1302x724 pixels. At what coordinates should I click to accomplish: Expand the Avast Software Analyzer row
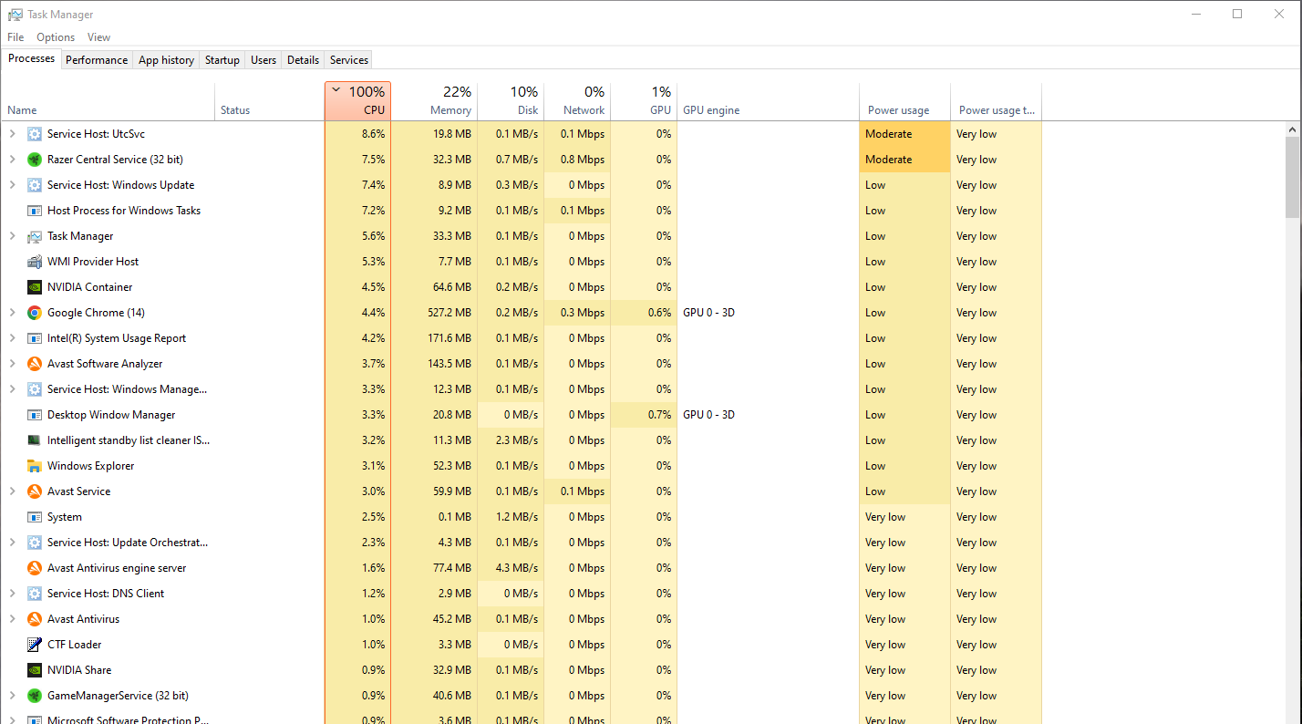tap(12, 364)
